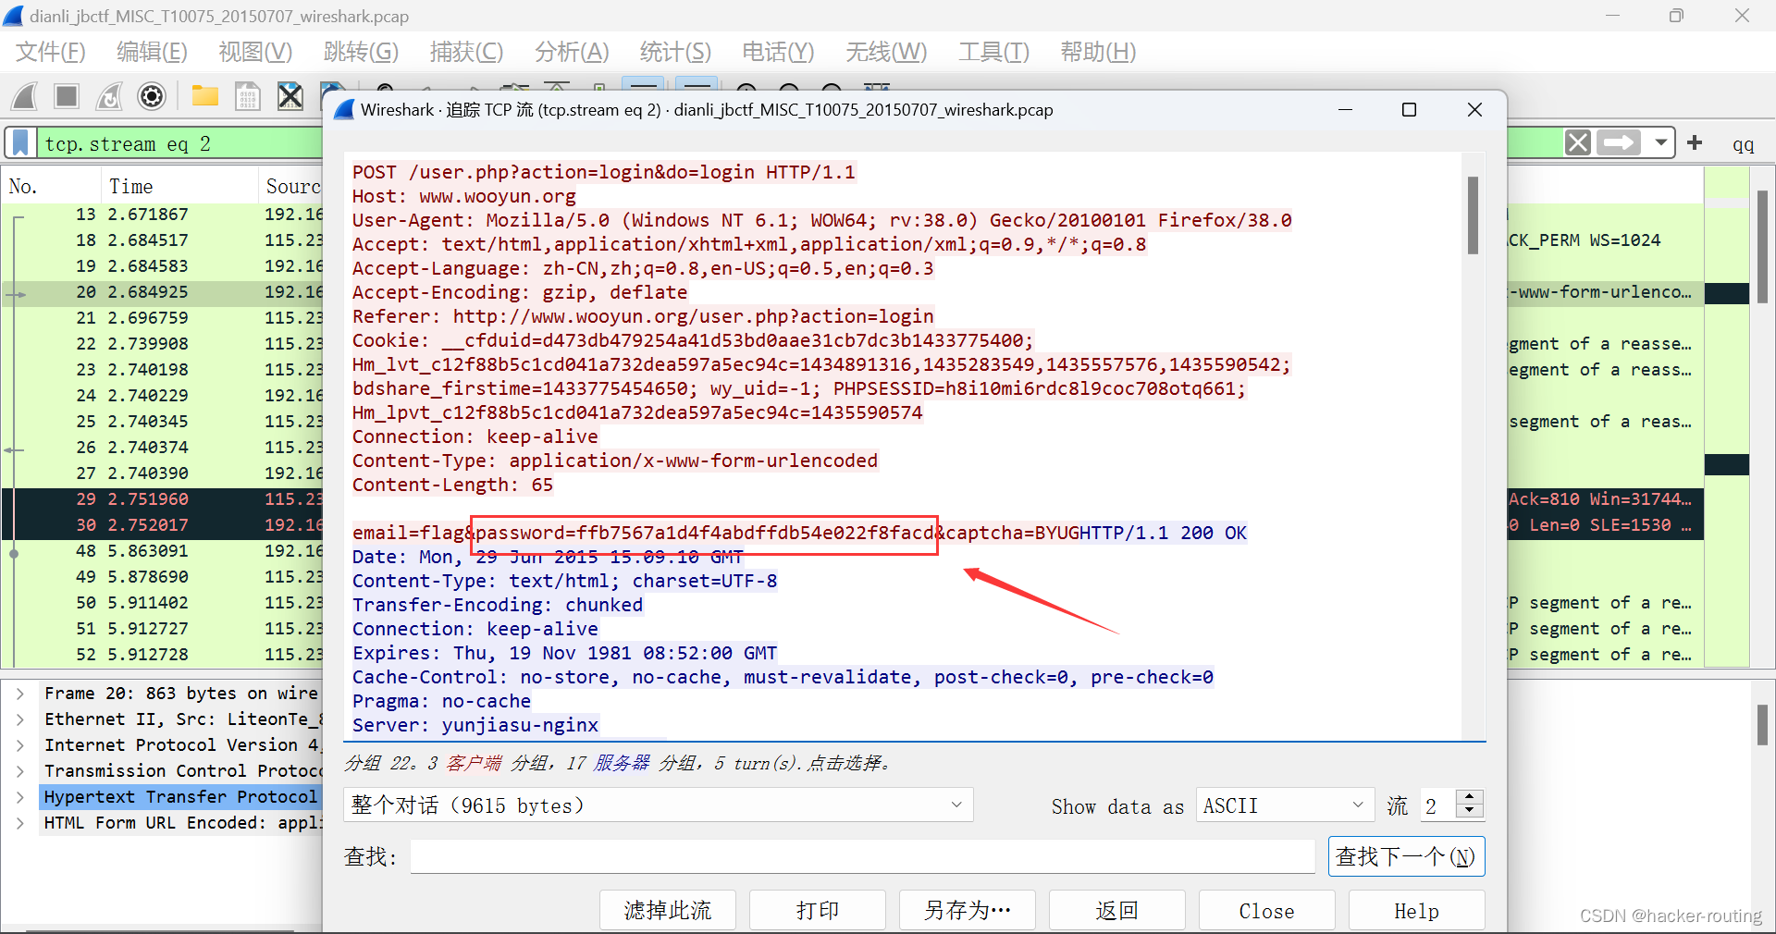Open the Show data as ASCII dropdown

(x=1284, y=805)
